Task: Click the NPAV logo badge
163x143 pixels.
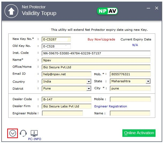Action: (x=107, y=11)
